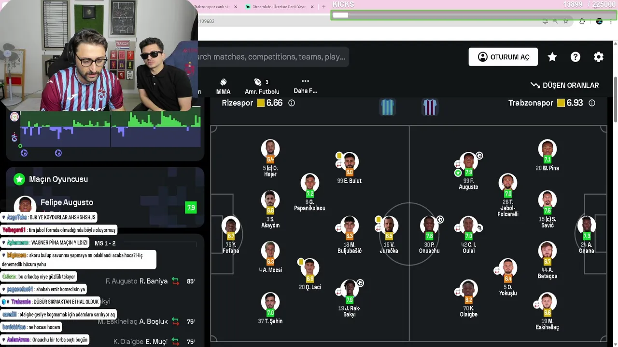Click the E. Muçi 75' substitution arrows icon

(175, 342)
